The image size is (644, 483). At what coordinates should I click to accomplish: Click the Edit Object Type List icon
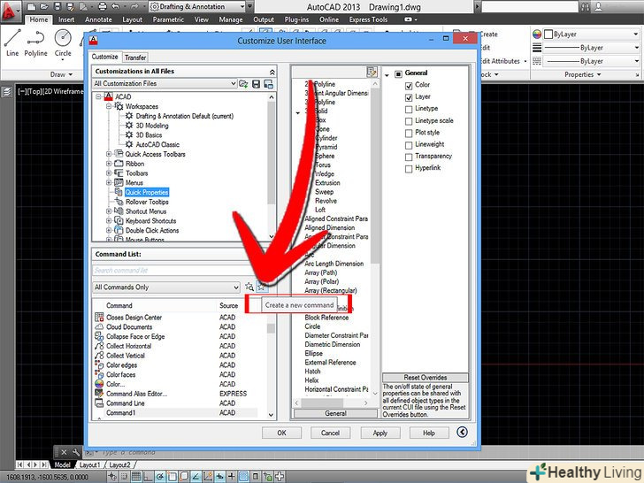372,73
